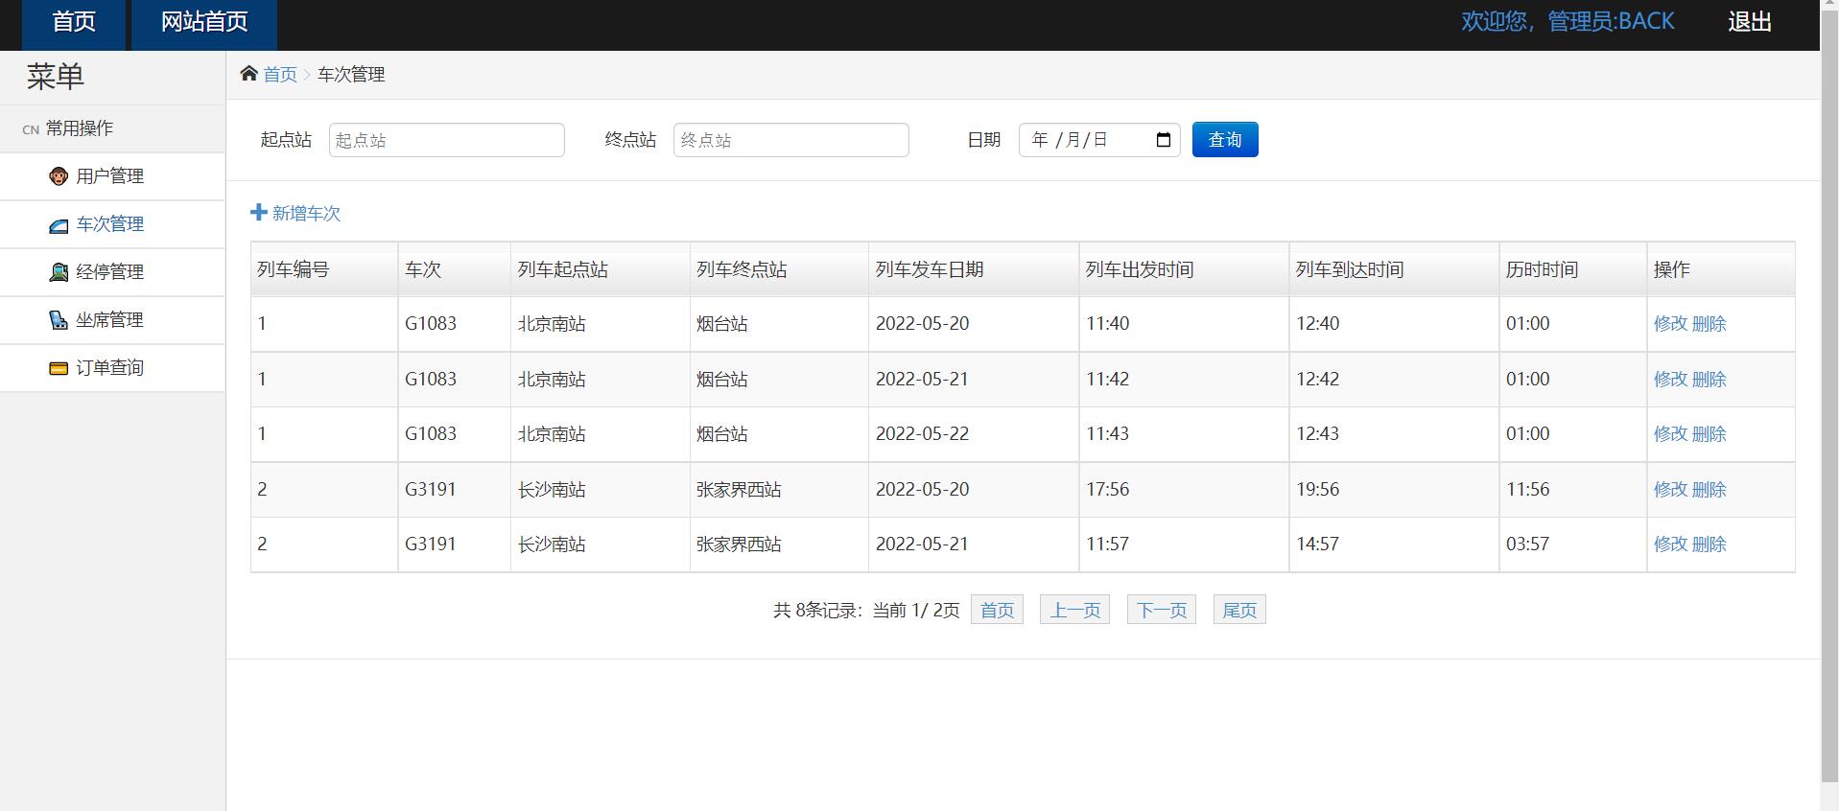Log out with 退出 link
The width and height of the screenshot is (1839, 811).
click(1750, 22)
